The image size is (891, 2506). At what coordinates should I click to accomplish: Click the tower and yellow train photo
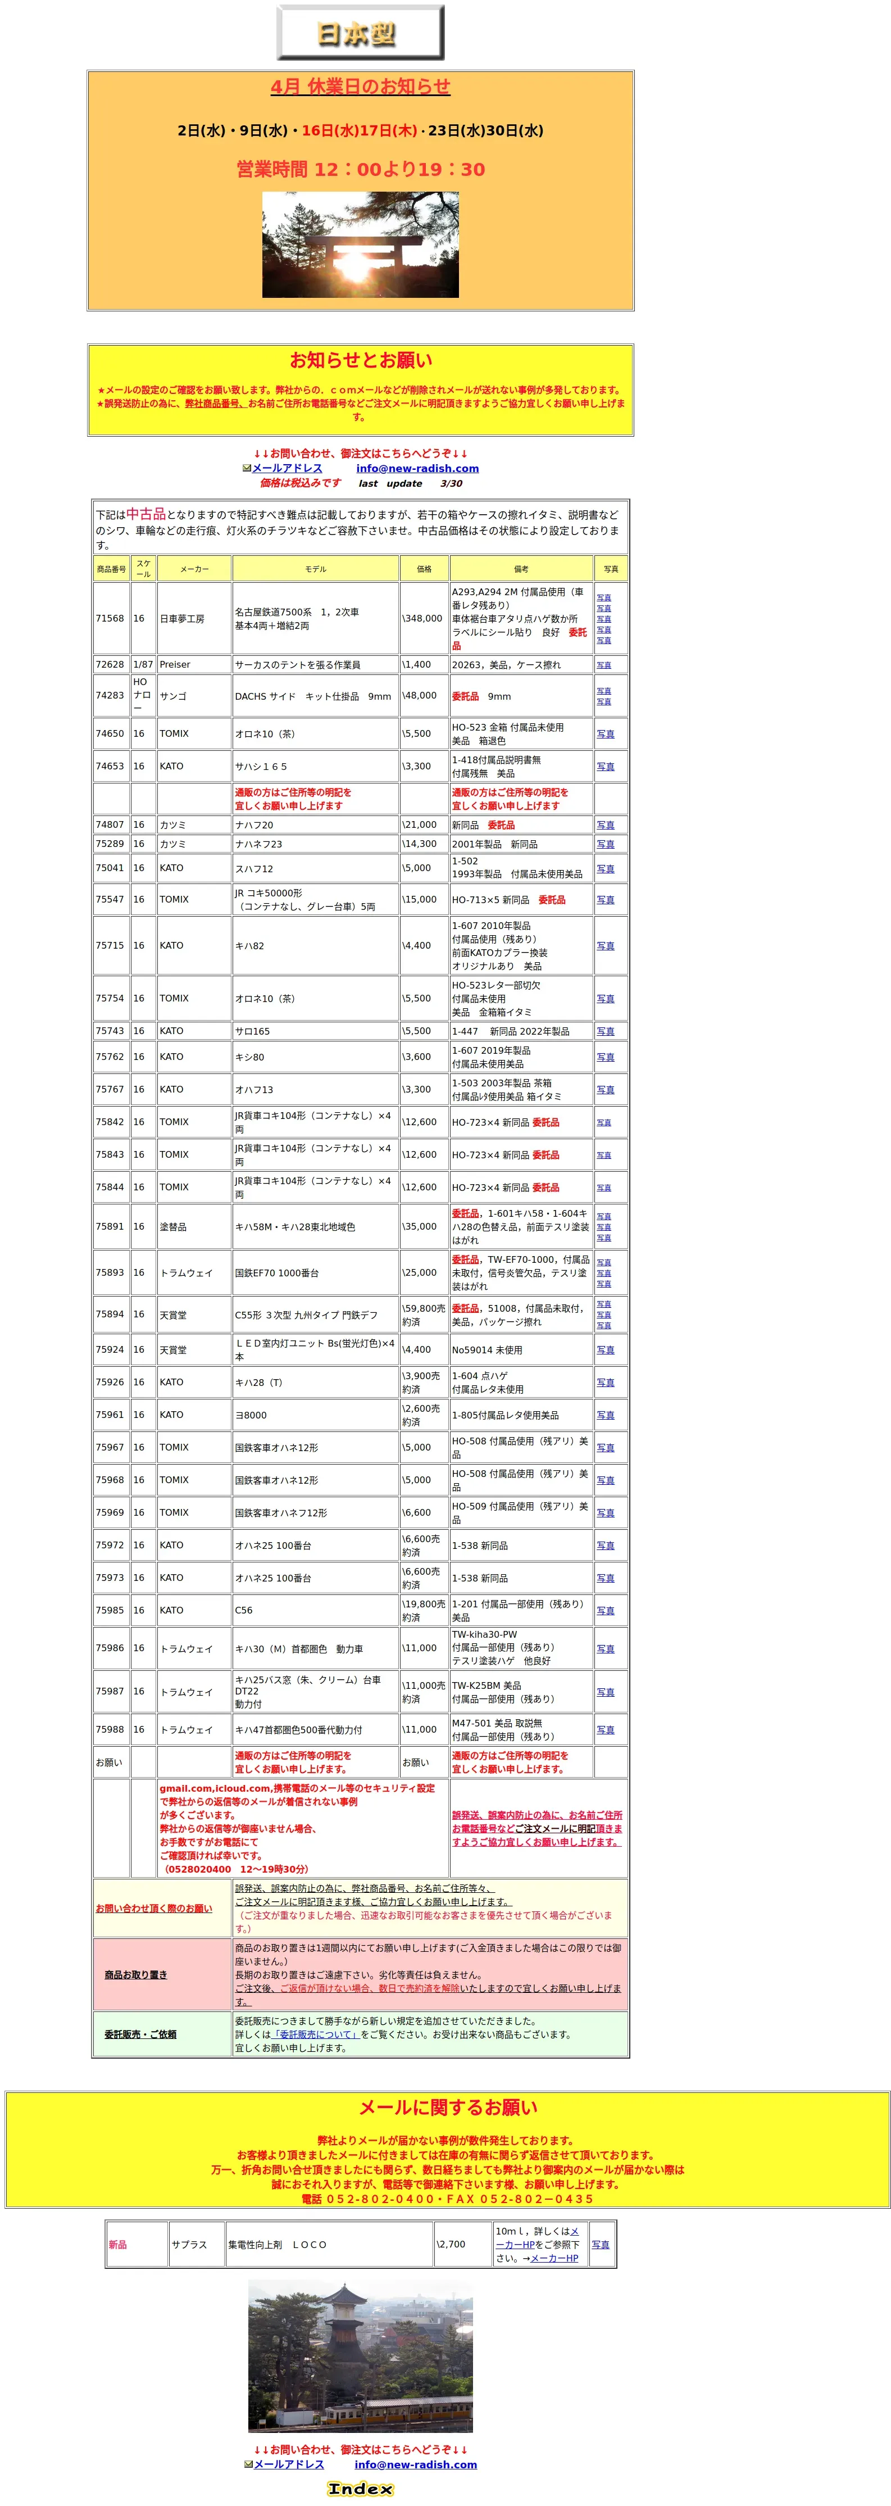coord(360,2356)
